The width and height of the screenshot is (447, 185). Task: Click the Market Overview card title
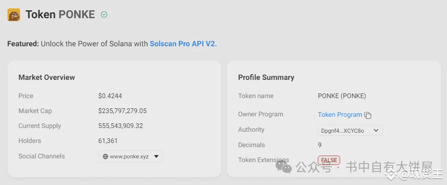[x=47, y=78]
